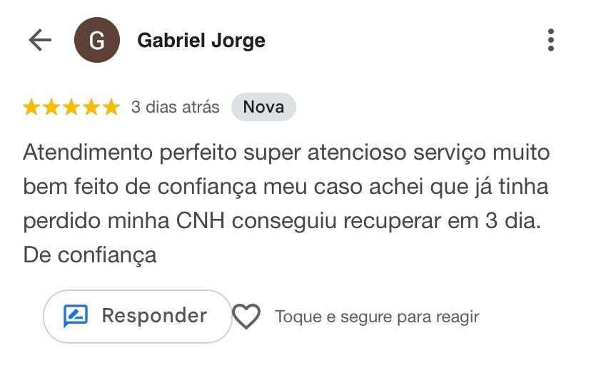Click the third yellow rating star
This screenshot has width=591, height=385.
coord(71,108)
